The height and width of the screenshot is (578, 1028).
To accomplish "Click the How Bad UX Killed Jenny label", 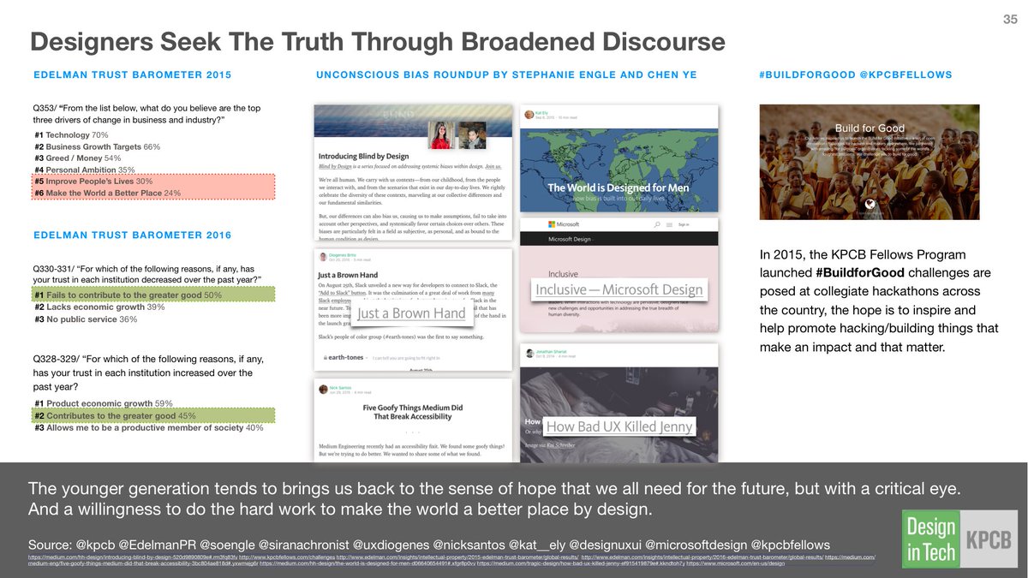I will 618,426.
